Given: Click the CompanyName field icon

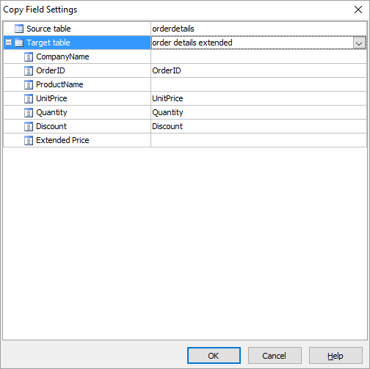Looking at the screenshot, I should pos(29,56).
